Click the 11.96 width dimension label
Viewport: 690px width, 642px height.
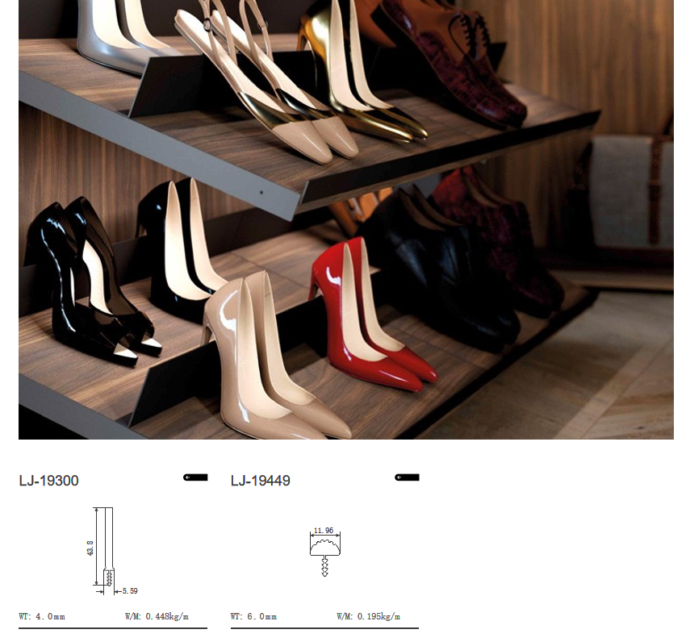tap(324, 531)
